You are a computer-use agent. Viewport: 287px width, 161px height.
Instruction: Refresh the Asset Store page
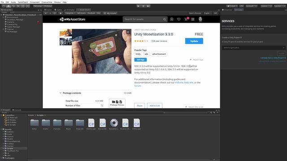tap(55, 13)
